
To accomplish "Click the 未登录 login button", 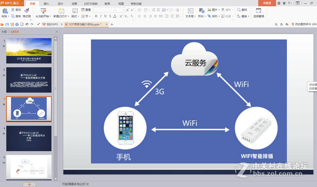I will 267,3.
